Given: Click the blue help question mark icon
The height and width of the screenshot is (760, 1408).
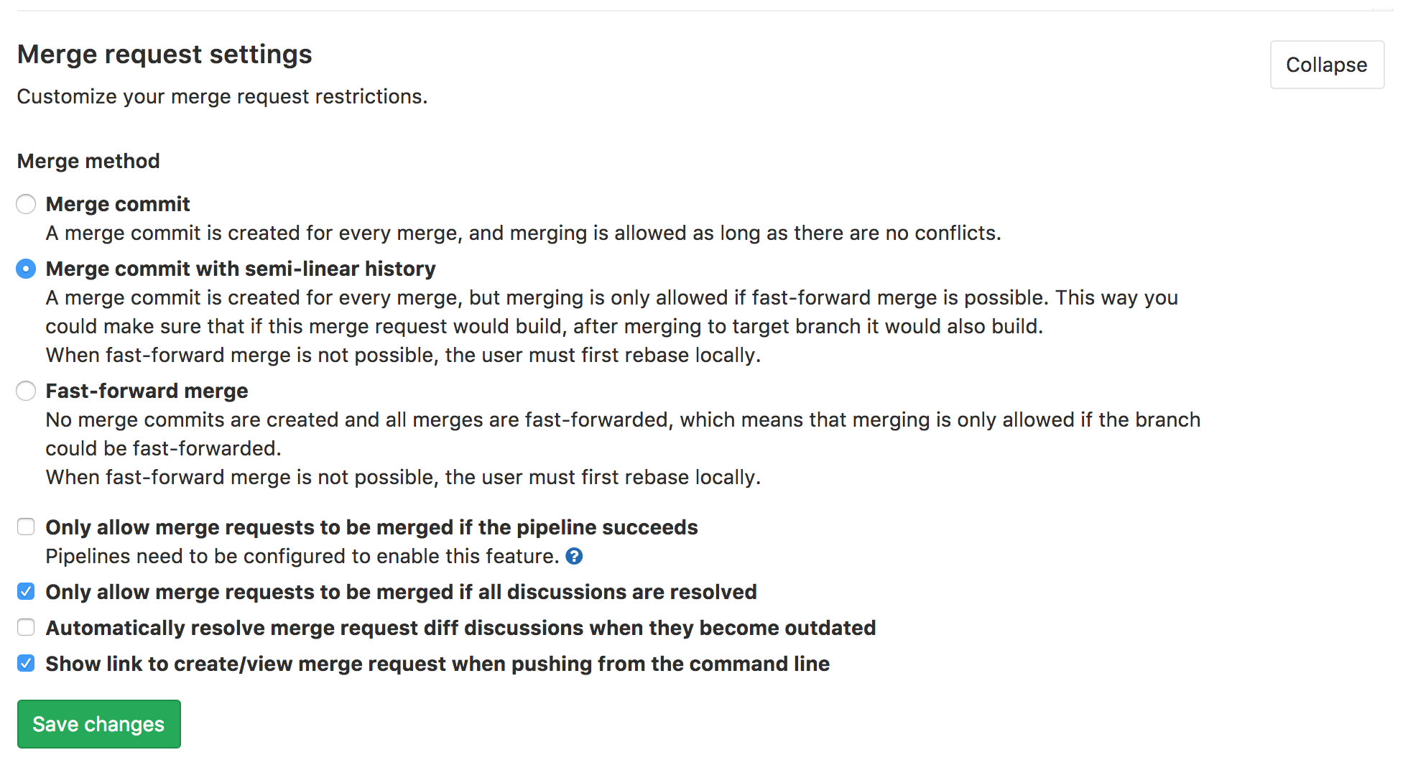Looking at the screenshot, I should coord(574,556).
